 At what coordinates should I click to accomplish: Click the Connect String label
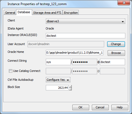pos(17,61)
